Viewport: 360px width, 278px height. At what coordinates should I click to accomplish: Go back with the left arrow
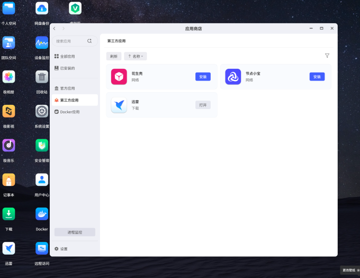click(55, 29)
